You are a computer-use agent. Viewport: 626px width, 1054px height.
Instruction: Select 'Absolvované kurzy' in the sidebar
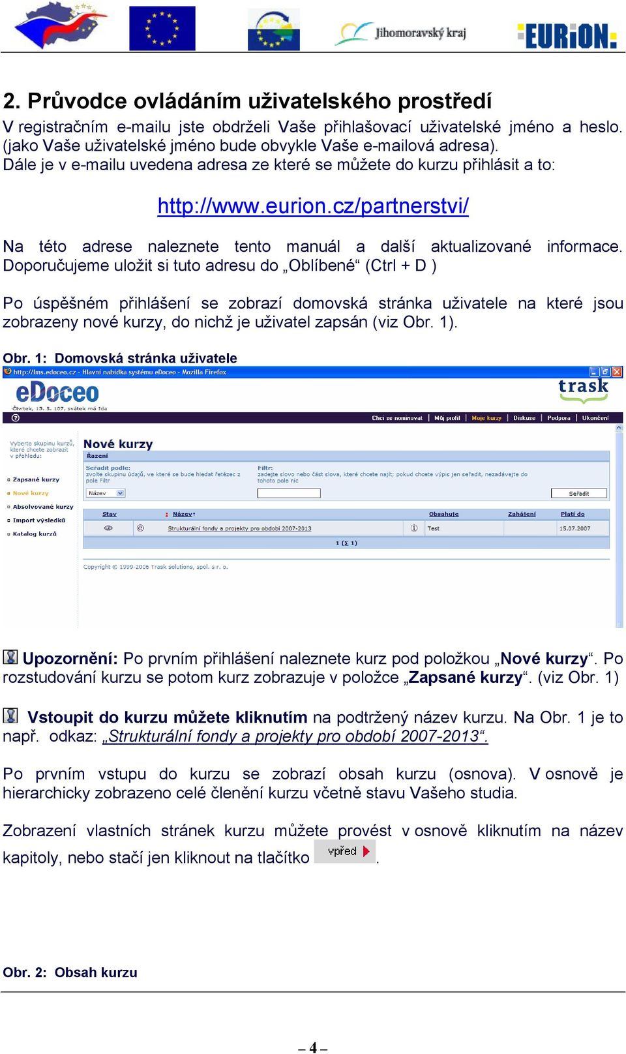pos(43,507)
